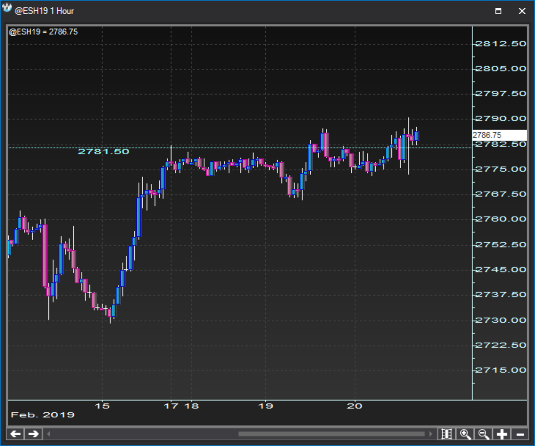Click the horizontal scrollbar thumb

332,434
